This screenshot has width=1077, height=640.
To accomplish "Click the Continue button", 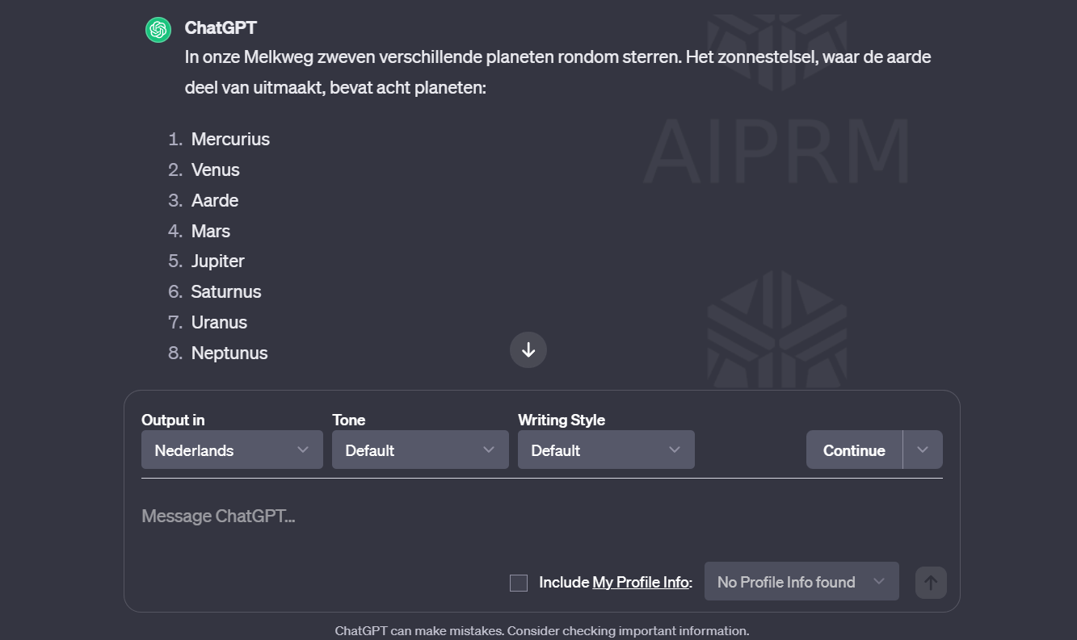I will tap(854, 450).
